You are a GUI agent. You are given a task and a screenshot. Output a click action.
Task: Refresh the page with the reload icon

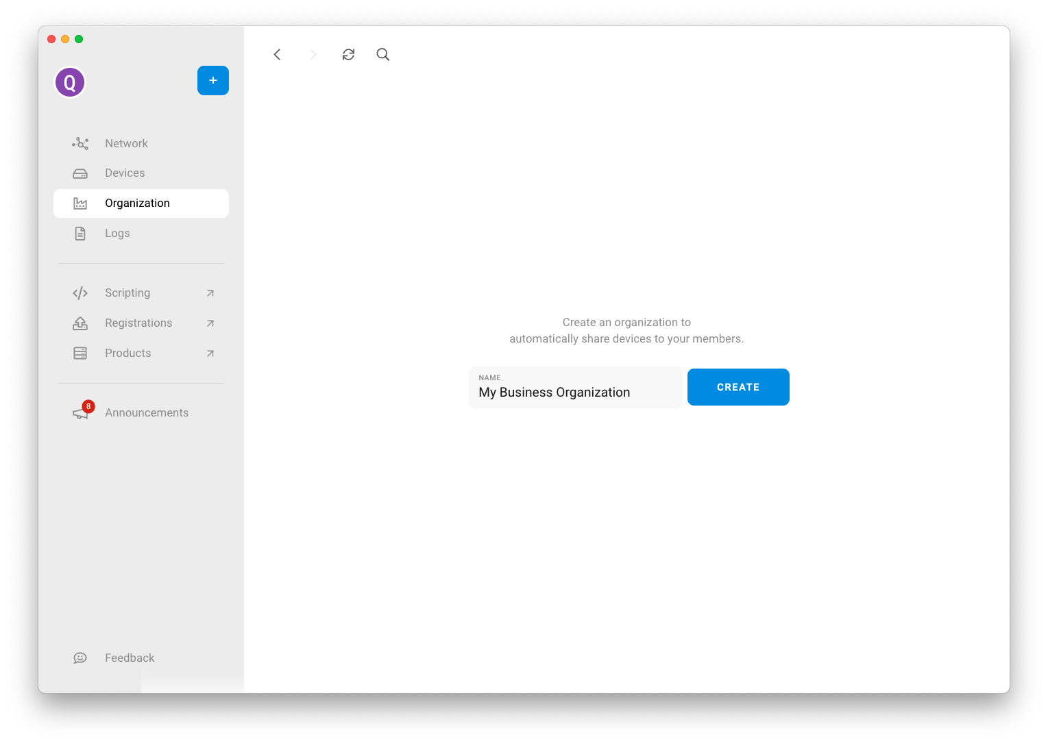tap(348, 54)
